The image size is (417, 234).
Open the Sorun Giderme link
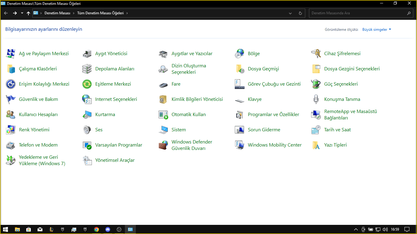(264, 130)
